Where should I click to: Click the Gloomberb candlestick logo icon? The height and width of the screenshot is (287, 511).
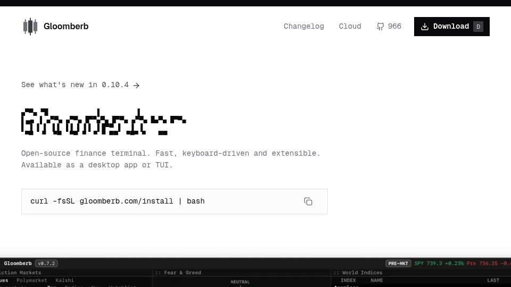[30, 27]
